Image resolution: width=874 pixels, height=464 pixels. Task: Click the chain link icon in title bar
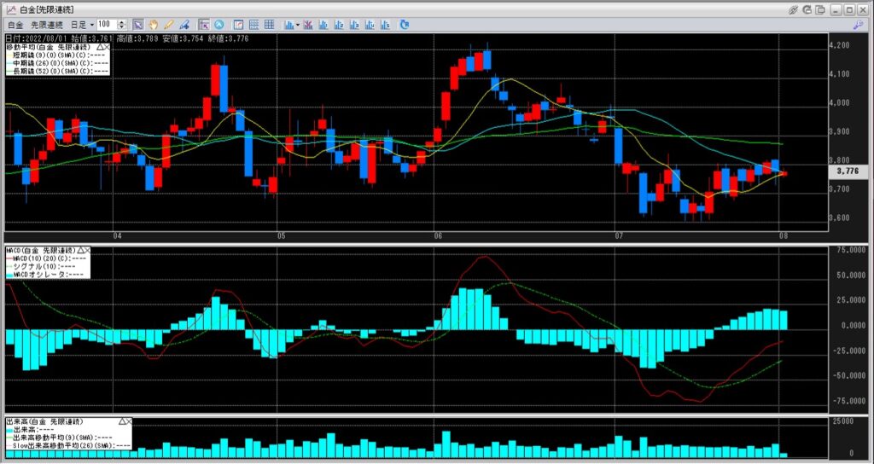pos(793,9)
